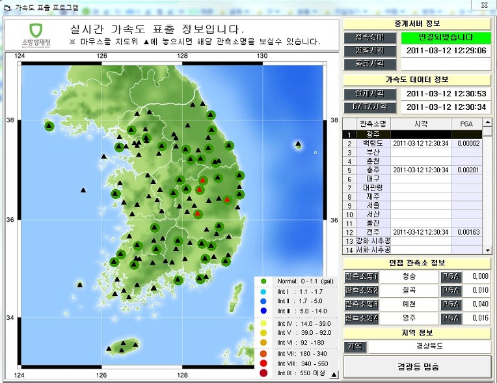The image size is (497, 383).
Task: Click the lone black triangle station in the Yellow Sea
Action: coord(83,190)
